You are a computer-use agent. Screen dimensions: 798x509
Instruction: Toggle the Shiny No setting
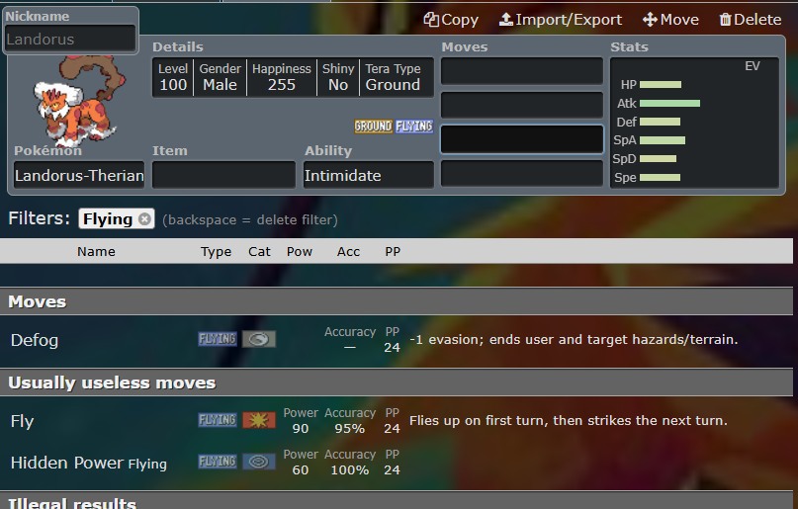point(338,77)
